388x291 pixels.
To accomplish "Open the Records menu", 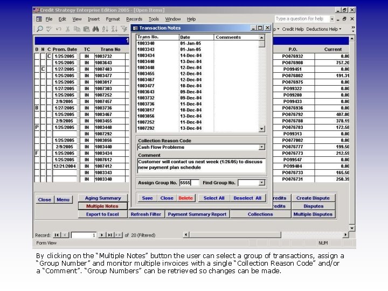I will click(x=134, y=19).
